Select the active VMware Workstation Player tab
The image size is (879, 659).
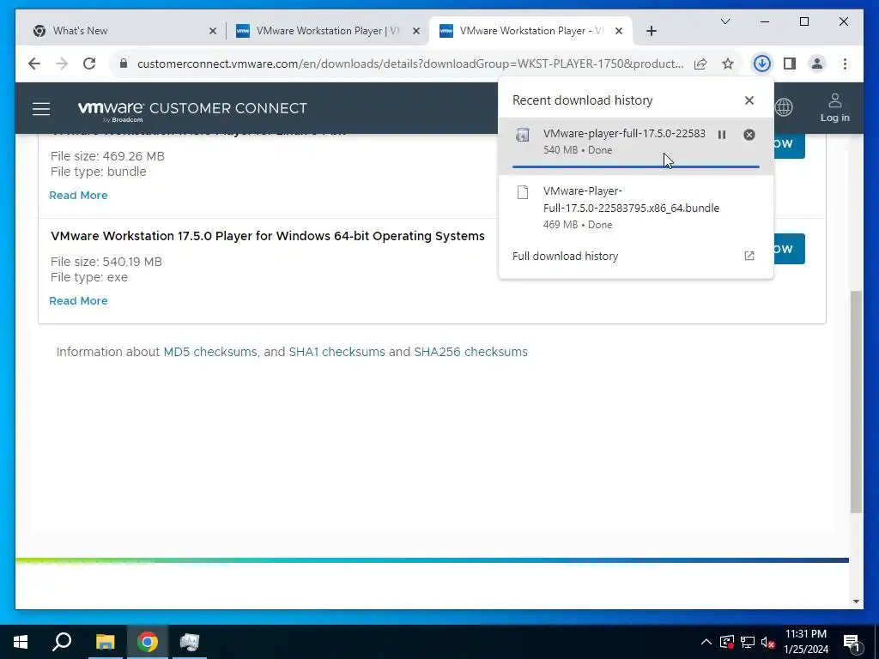coord(530,31)
